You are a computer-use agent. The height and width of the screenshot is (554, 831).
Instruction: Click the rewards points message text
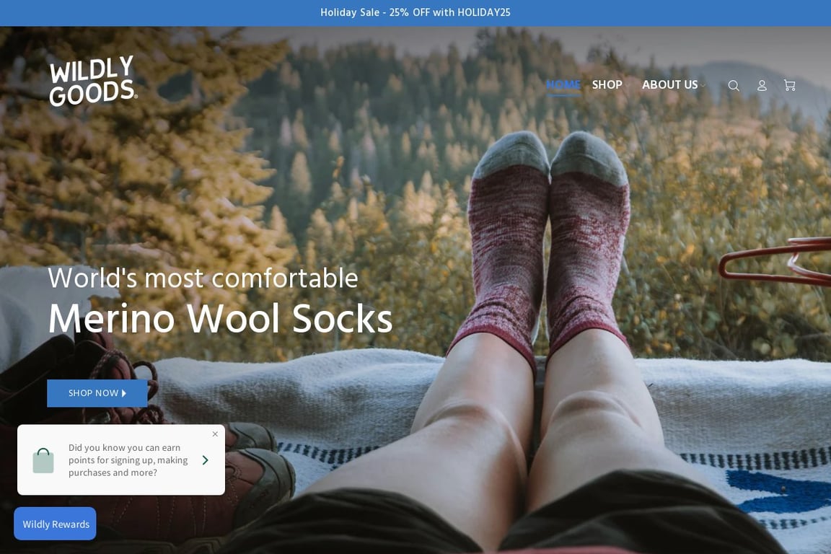coord(128,460)
